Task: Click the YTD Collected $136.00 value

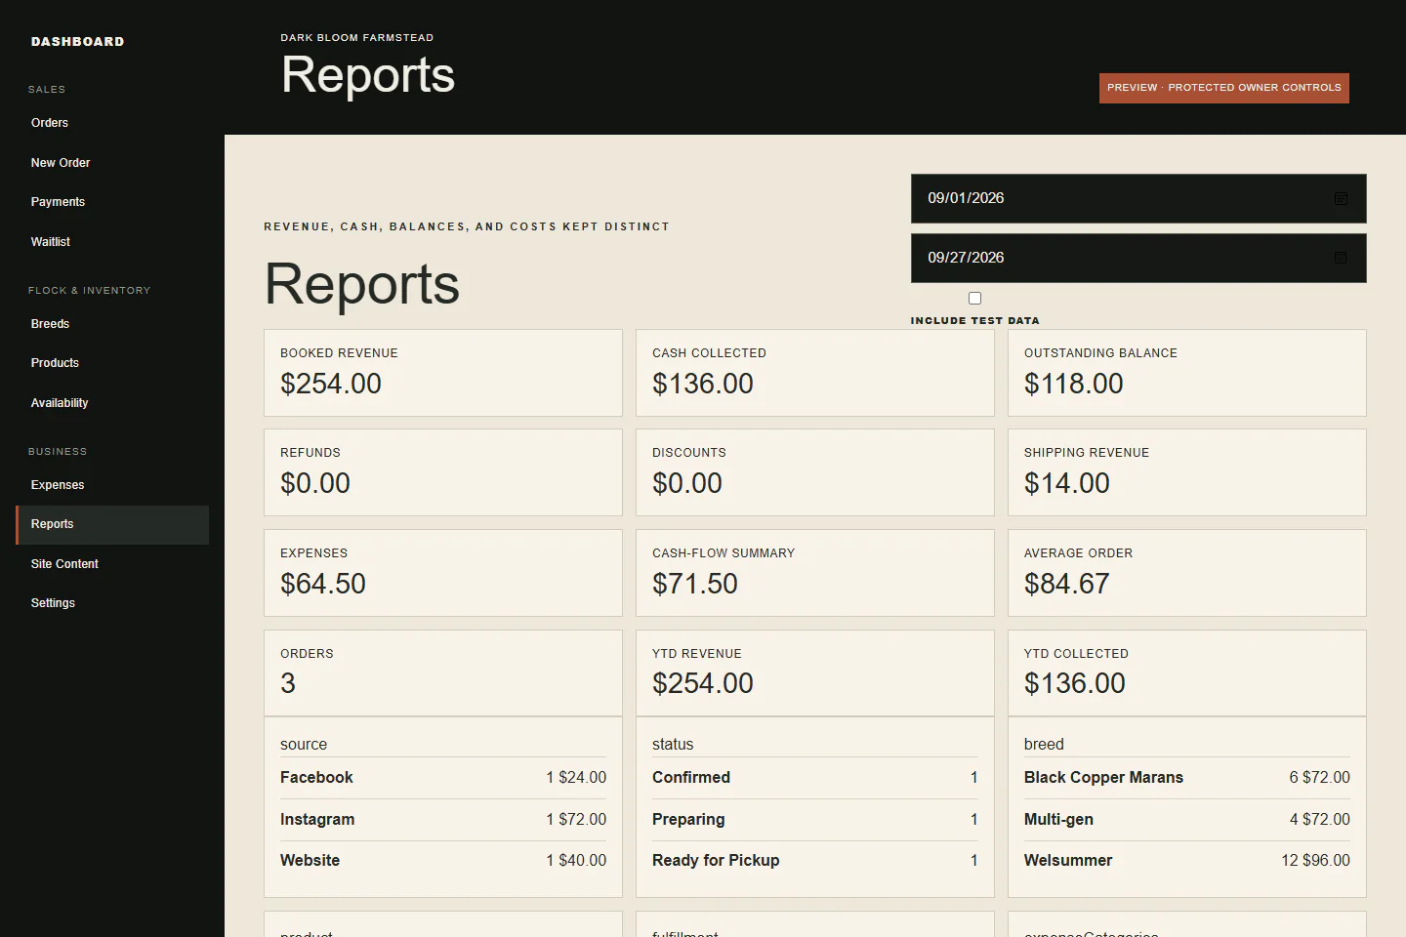Action: pos(1075,683)
